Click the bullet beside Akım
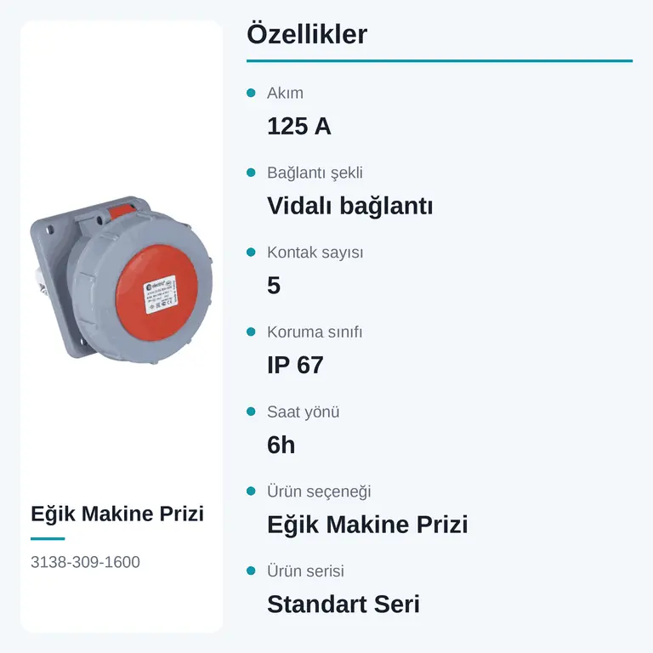The height and width of the screenshot is (653, 653). (x=251, y=93)
